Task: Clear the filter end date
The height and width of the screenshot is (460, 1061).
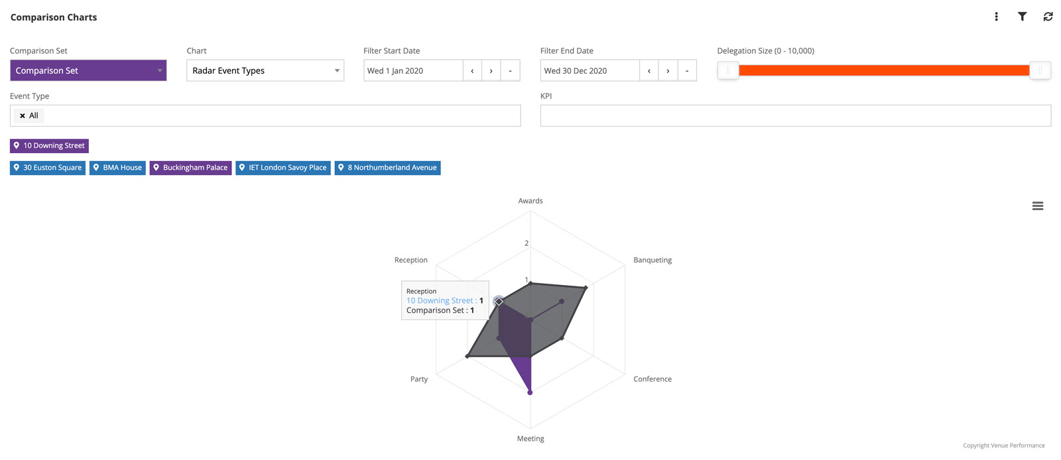Action: pyautogui.click(x=687, y=71)
